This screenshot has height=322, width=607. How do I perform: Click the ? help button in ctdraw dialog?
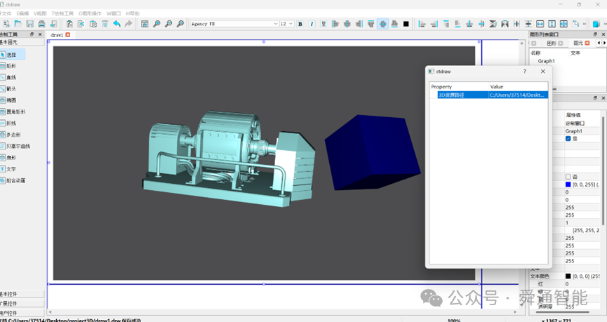pos(525,72)
